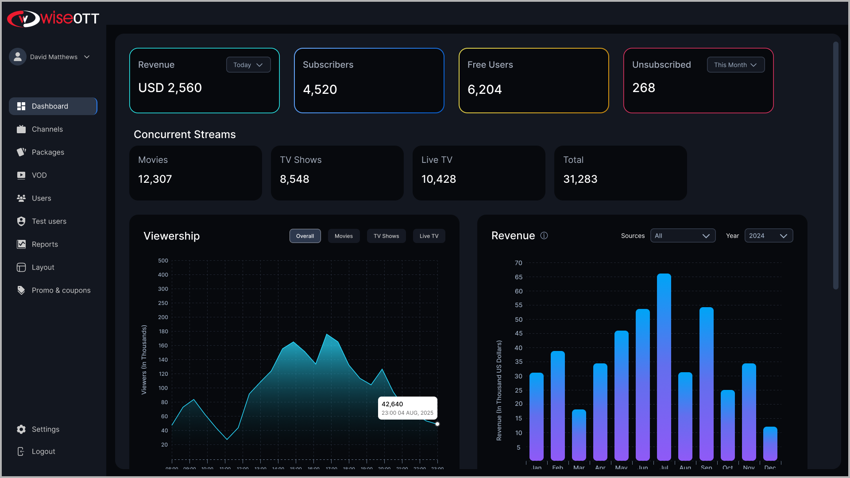Viewport: 850px width, 478px height.
Task: Open Settings page
Action: tap(53, 429)
